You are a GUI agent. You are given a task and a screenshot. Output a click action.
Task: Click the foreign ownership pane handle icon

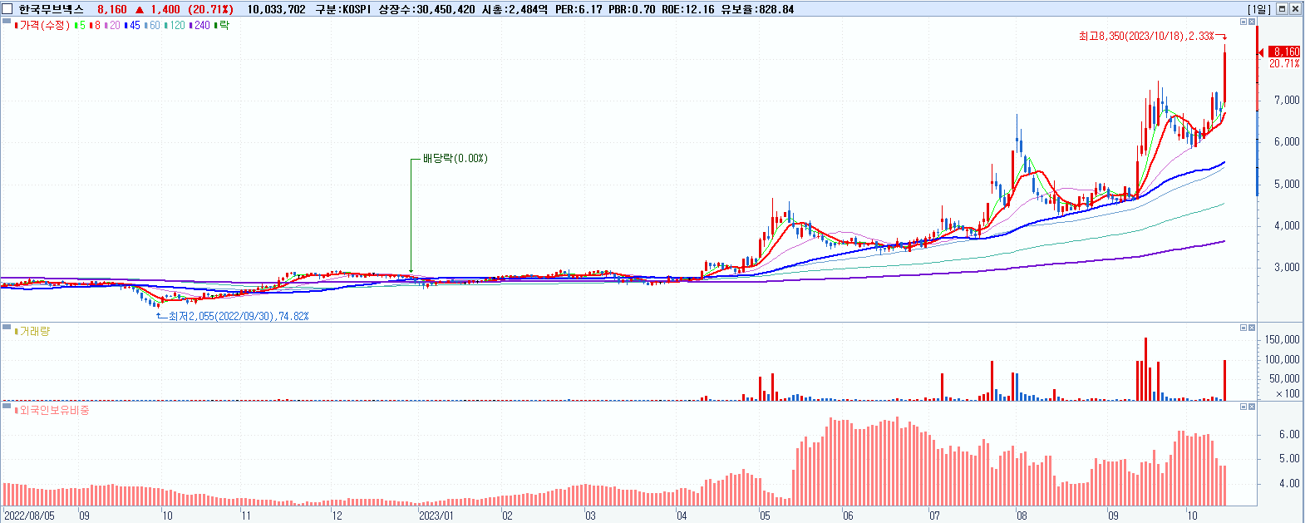click(7, 405)
